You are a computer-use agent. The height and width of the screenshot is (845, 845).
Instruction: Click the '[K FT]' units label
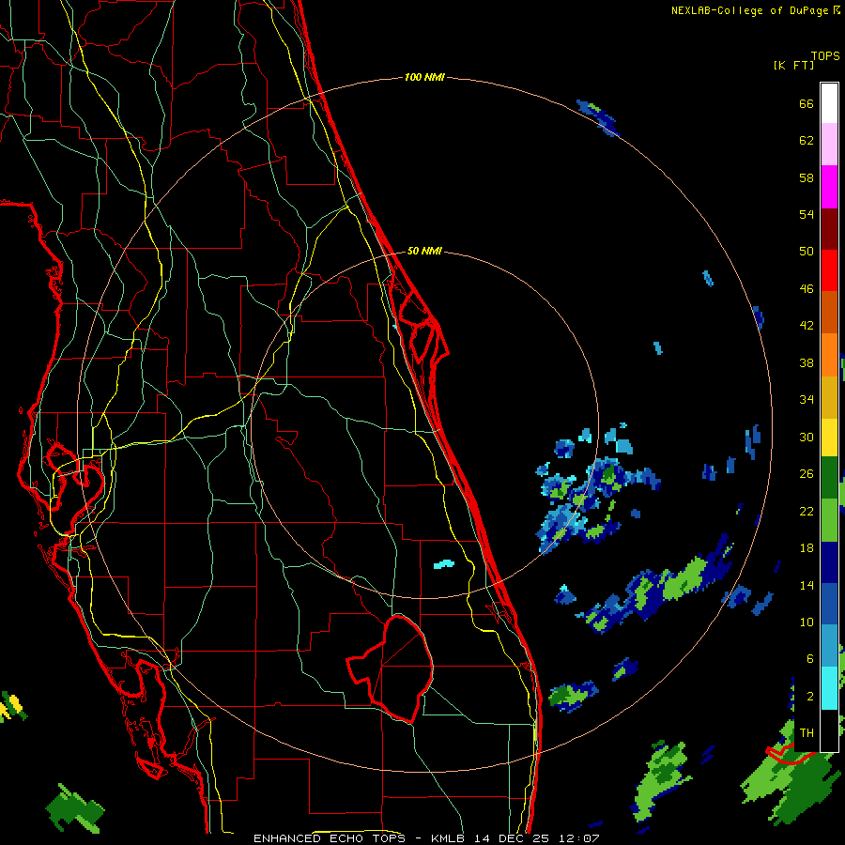pos(793,66)
